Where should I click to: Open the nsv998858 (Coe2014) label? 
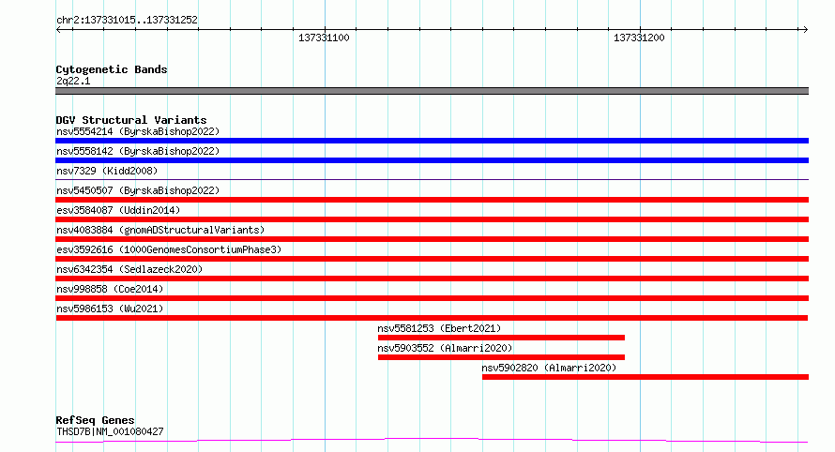pyautogui.click(x=110, y=289)
